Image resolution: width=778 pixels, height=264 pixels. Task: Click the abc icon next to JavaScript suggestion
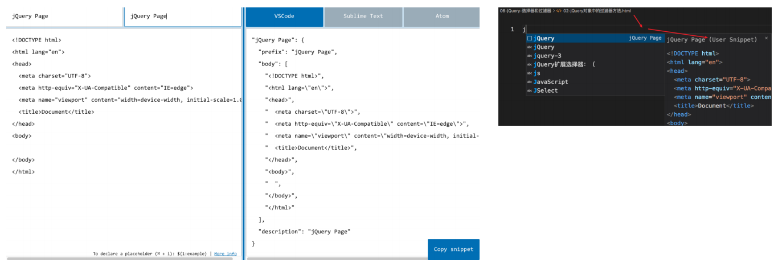click(530, 82)
